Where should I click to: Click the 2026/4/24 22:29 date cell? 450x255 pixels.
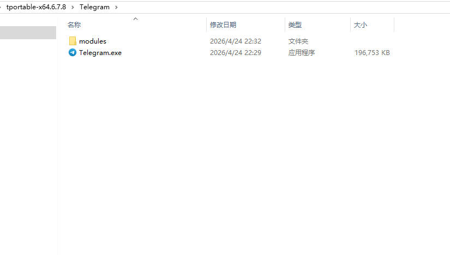[x=236, y=53]
